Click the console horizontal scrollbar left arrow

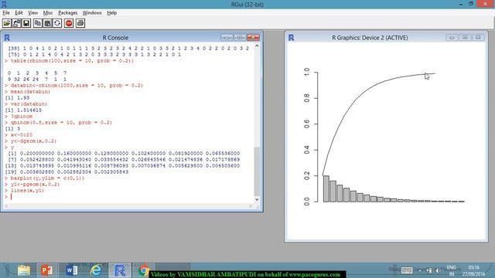pos(6,206)
